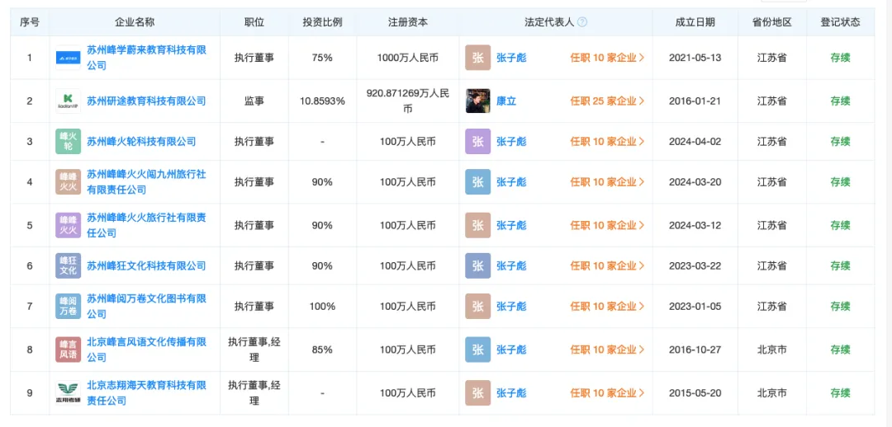
Task: Click the 峰狂文化 logo icon in row 6
Action: [68, 265]
